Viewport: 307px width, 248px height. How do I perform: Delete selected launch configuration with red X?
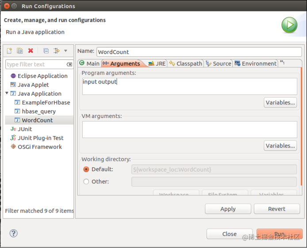pyautogui.click(x=31, y=51)
